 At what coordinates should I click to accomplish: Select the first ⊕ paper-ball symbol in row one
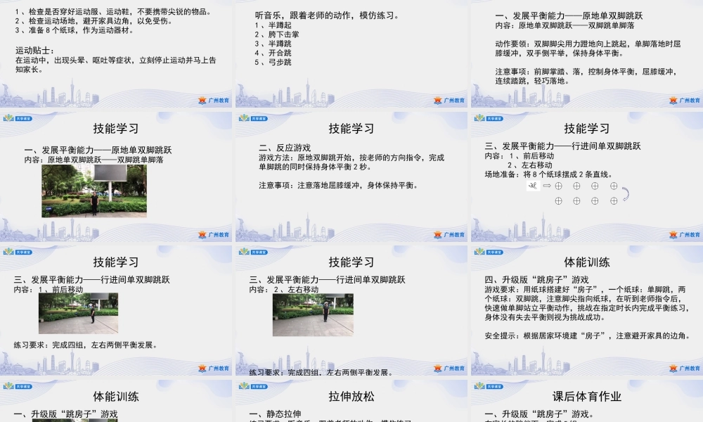click(x=558, y=186)
